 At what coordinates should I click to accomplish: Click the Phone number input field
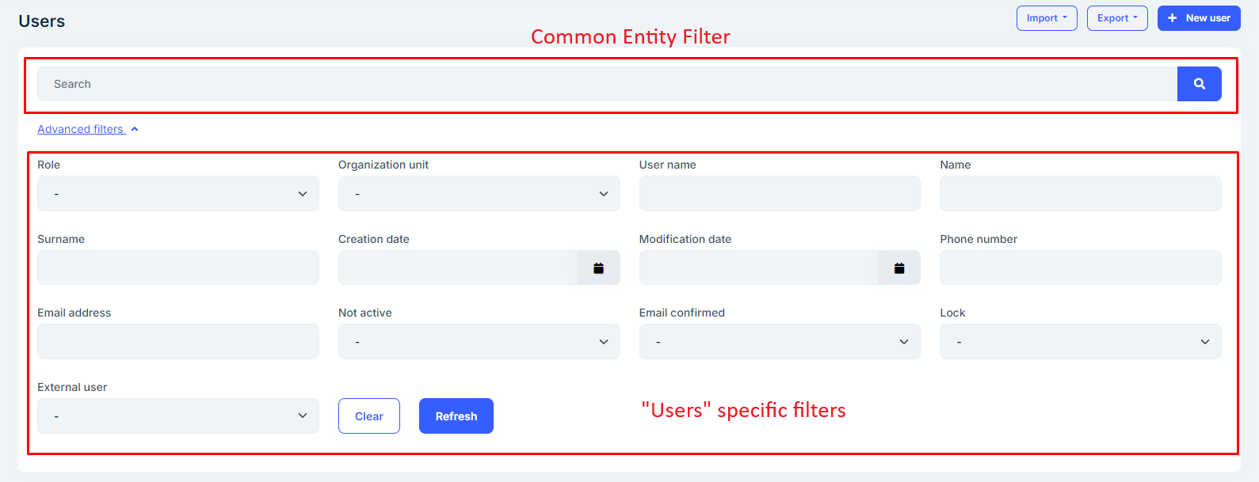pos(1080,268)
